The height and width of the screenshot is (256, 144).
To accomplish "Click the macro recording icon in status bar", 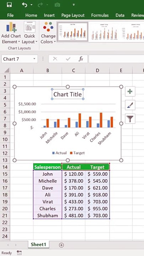I will (19, 253).
